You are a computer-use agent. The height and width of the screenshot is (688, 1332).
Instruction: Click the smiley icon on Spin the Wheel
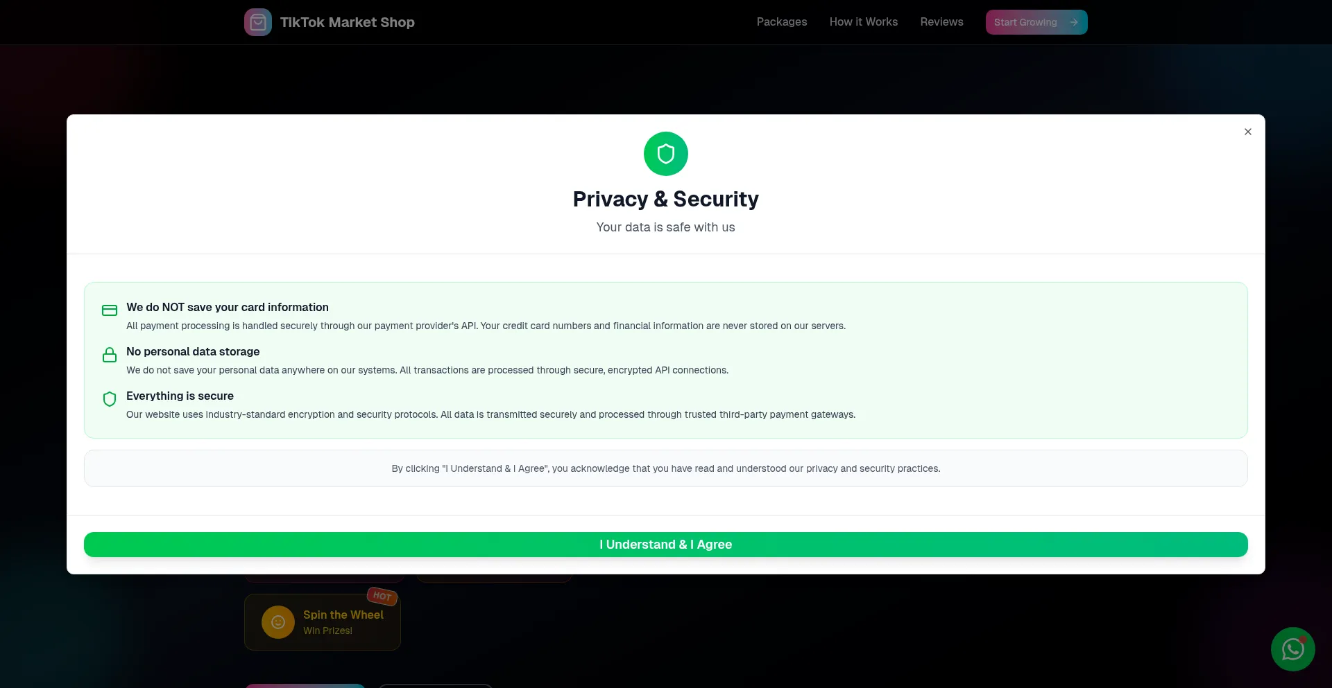pos(278,622)
